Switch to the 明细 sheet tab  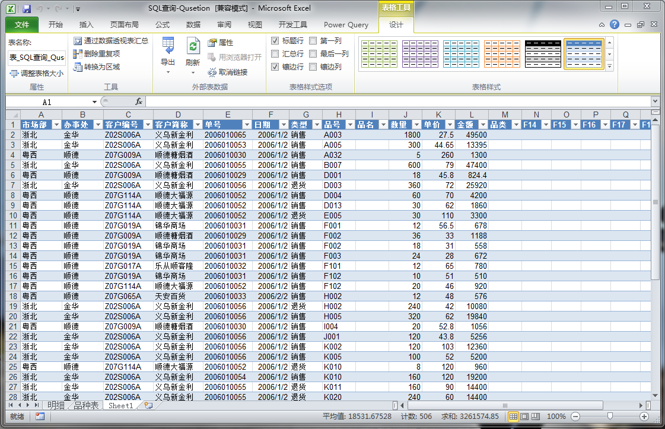click(56, 406)
